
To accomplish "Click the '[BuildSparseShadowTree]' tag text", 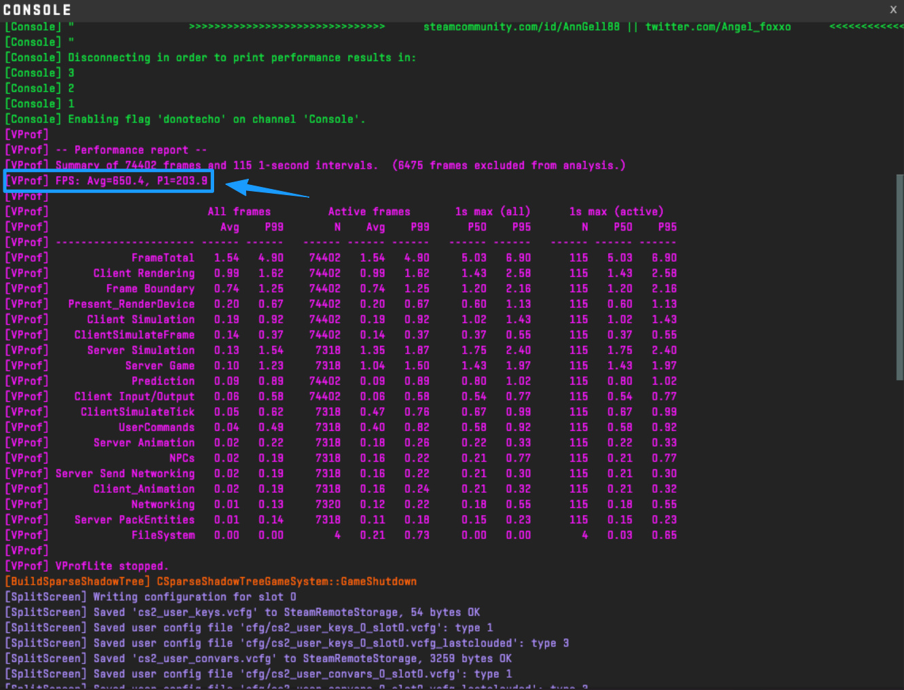I will 77,581.
